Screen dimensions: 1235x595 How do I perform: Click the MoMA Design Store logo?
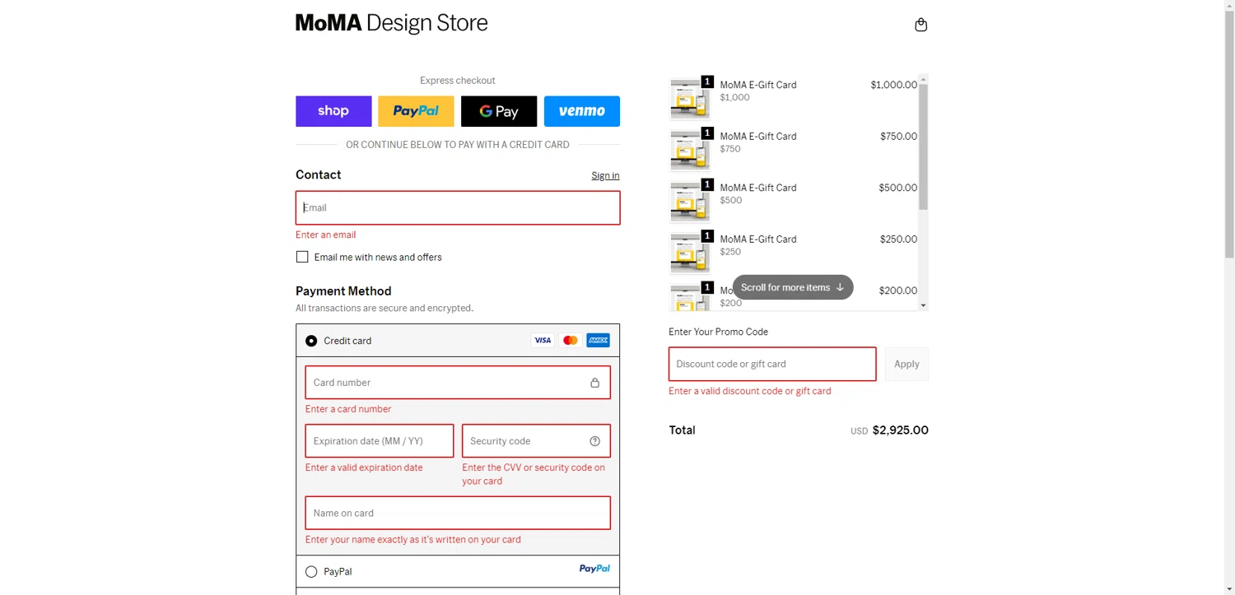point(391,23)
